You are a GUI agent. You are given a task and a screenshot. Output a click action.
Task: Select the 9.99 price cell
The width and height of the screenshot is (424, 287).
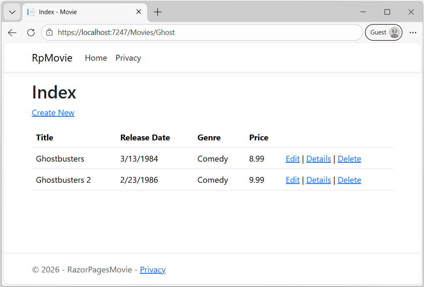point(257,180)
